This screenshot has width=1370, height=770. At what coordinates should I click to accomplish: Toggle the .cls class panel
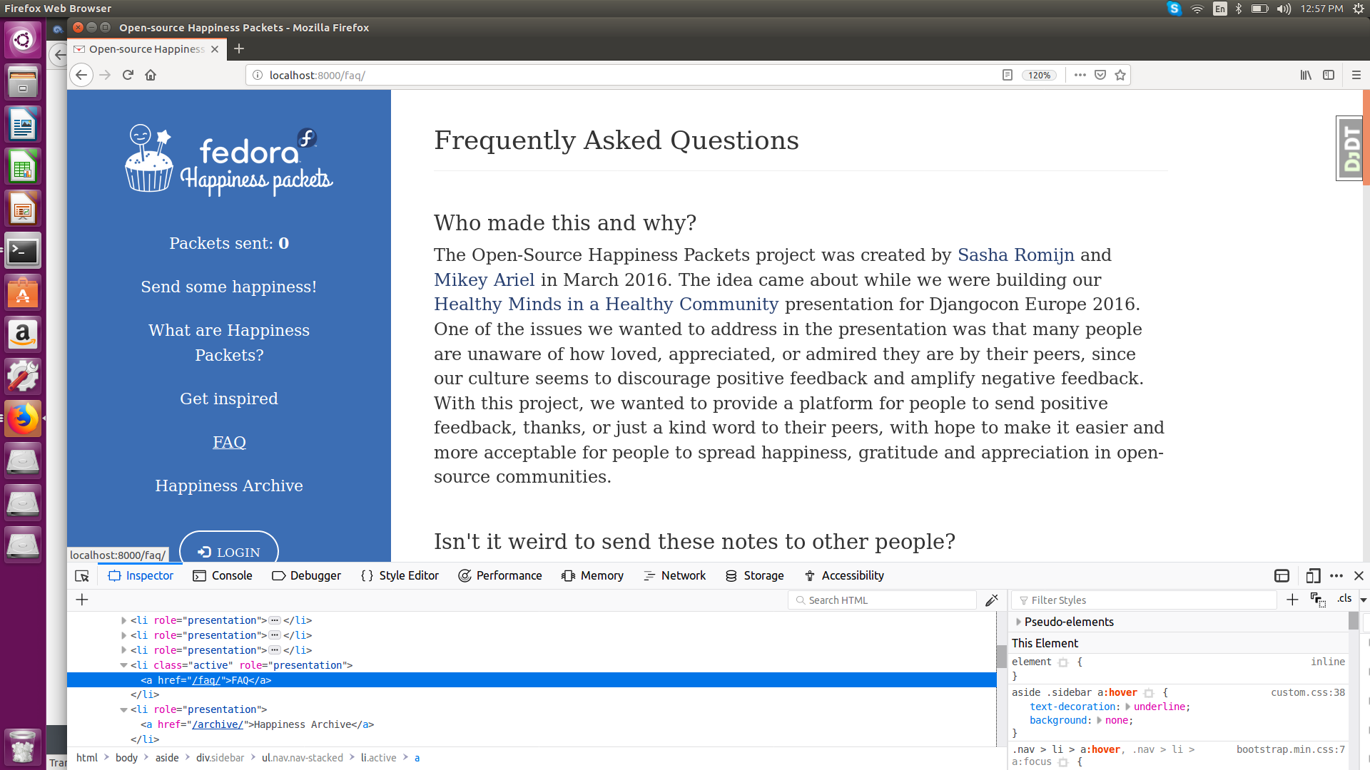pos(1344,599)
